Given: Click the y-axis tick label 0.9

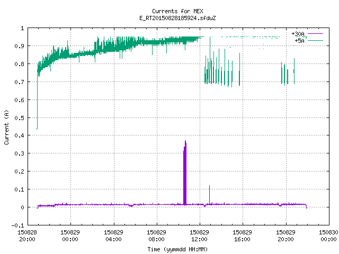Looking at the screenshot, I should 19,46.
